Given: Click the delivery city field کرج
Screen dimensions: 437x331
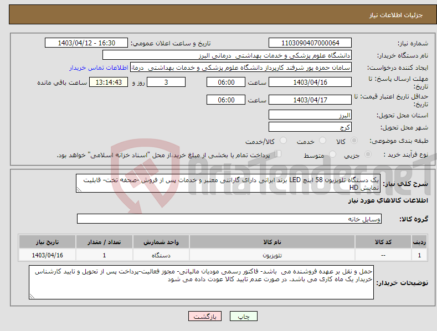Looking at the screenshot, I should coord(310,127).
